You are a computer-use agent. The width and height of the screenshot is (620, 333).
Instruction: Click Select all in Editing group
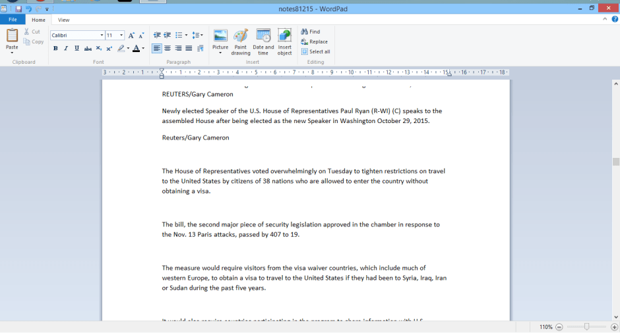[316, 51]
